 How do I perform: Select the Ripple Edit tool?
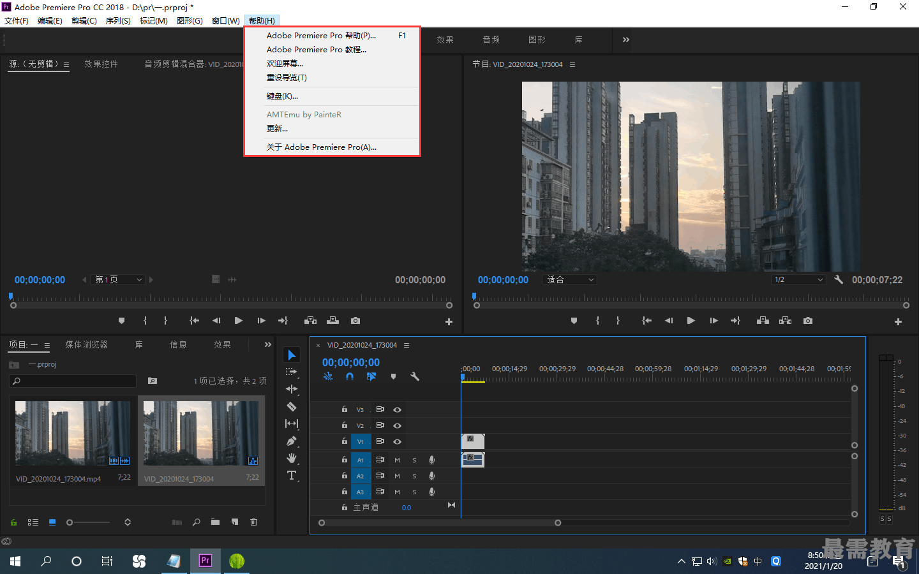[292, 389]
